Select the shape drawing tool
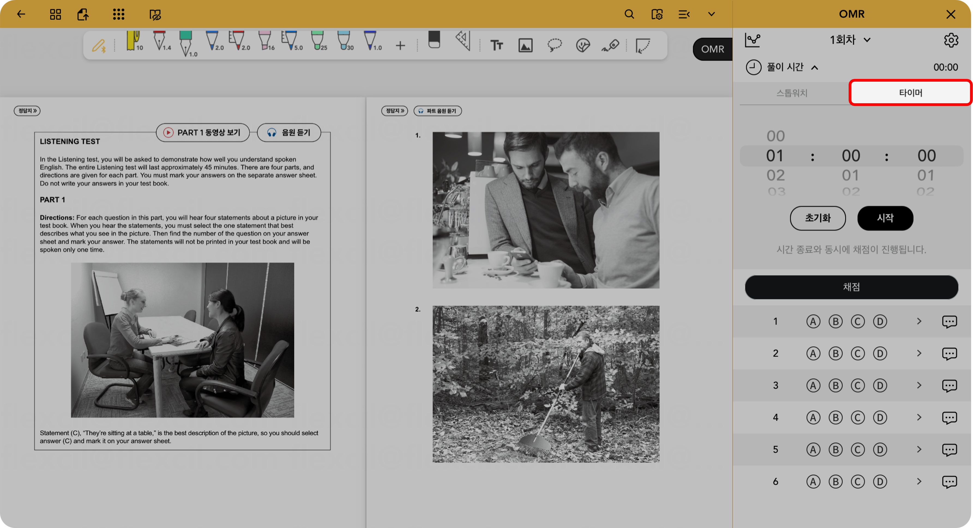This screenshot has height=528, width=973. tap(643, 46)
